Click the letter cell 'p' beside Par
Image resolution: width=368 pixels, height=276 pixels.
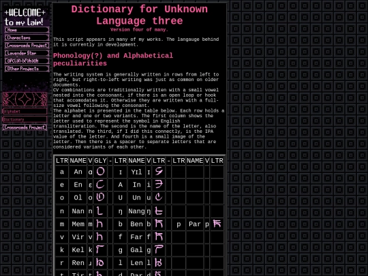point(179,224)
